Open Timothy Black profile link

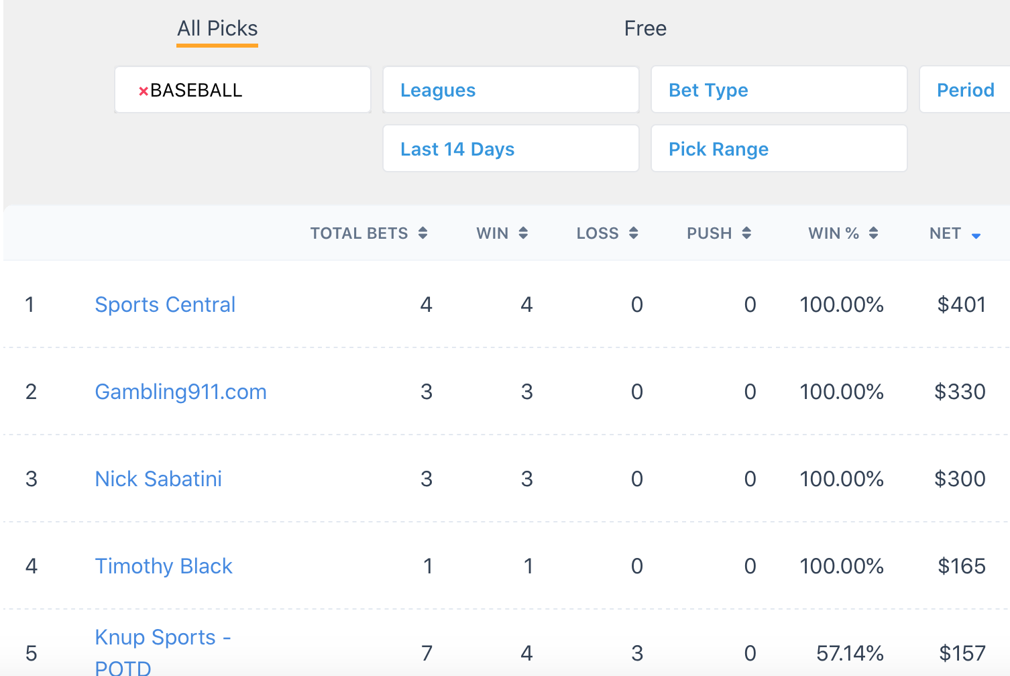164,566
